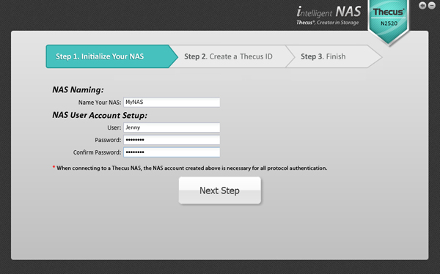Jump to Step 3 Finish tab
This screenshot has width=440, height=274.
pos(334,56)
